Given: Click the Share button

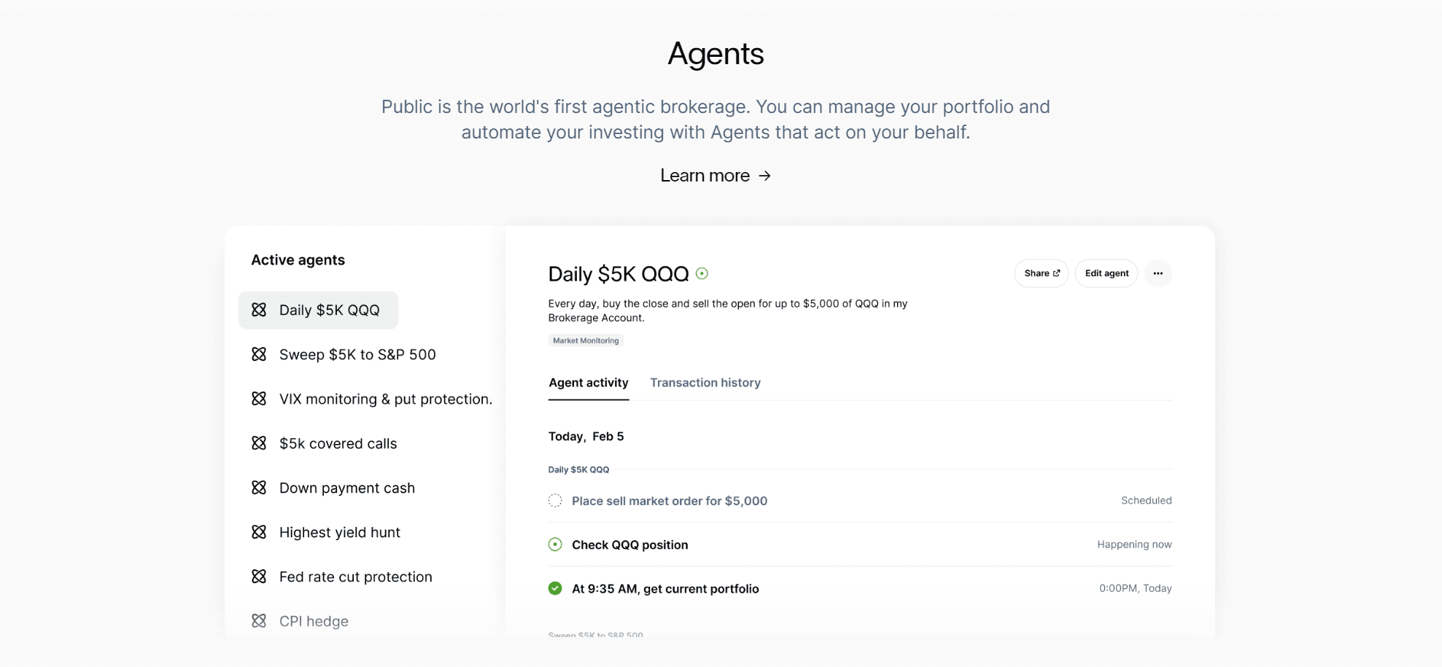Looking at the screenshot, I should pos(1041,273).
